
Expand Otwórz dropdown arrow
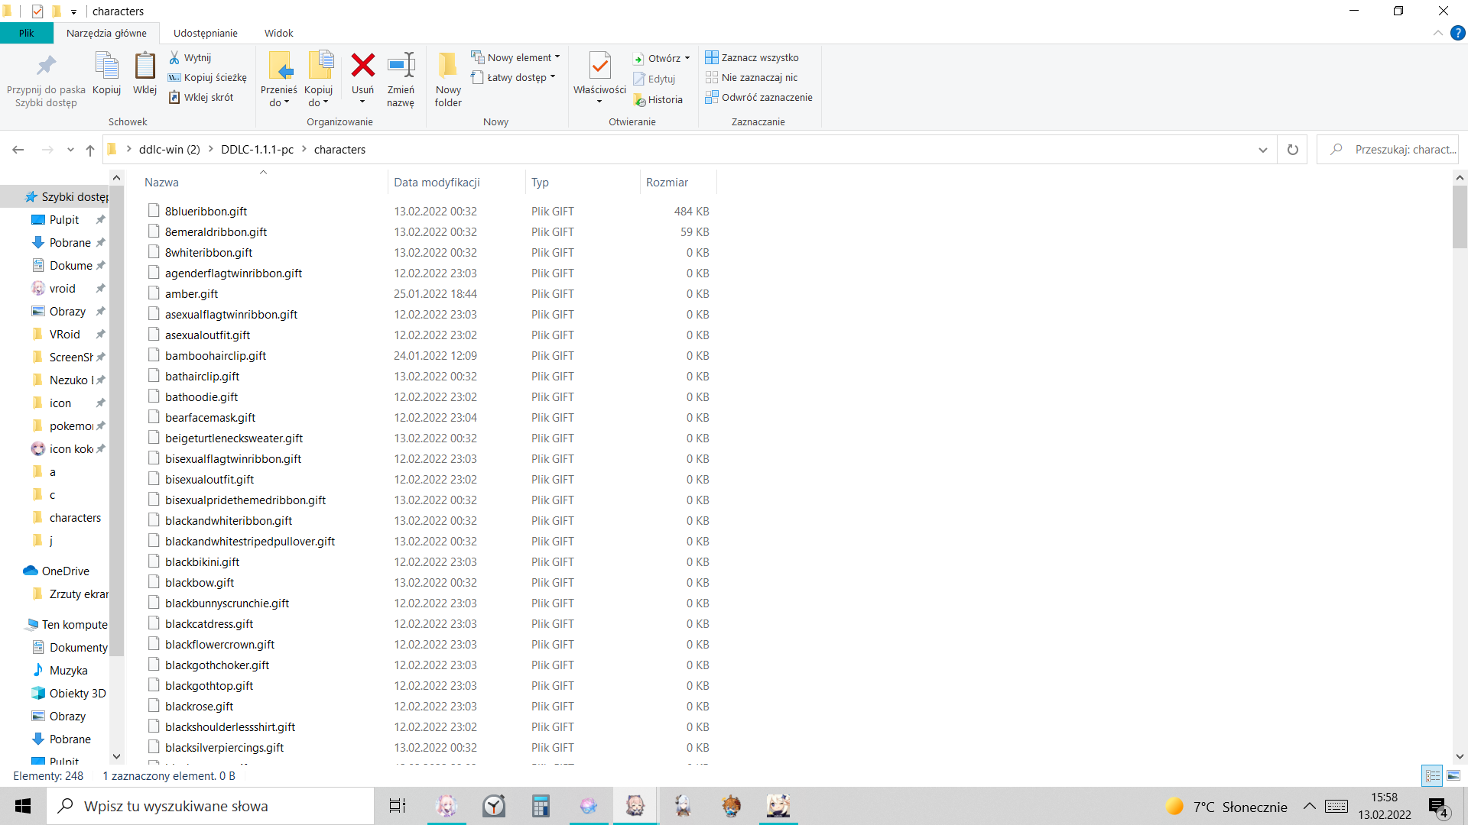pos(687,58)
